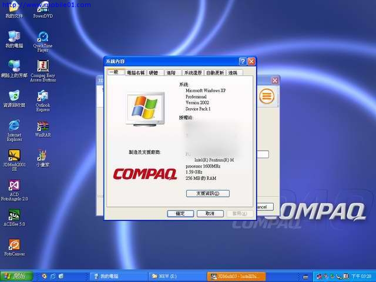
Task: Click the media player quick launch icon
Action: (44, 276)
